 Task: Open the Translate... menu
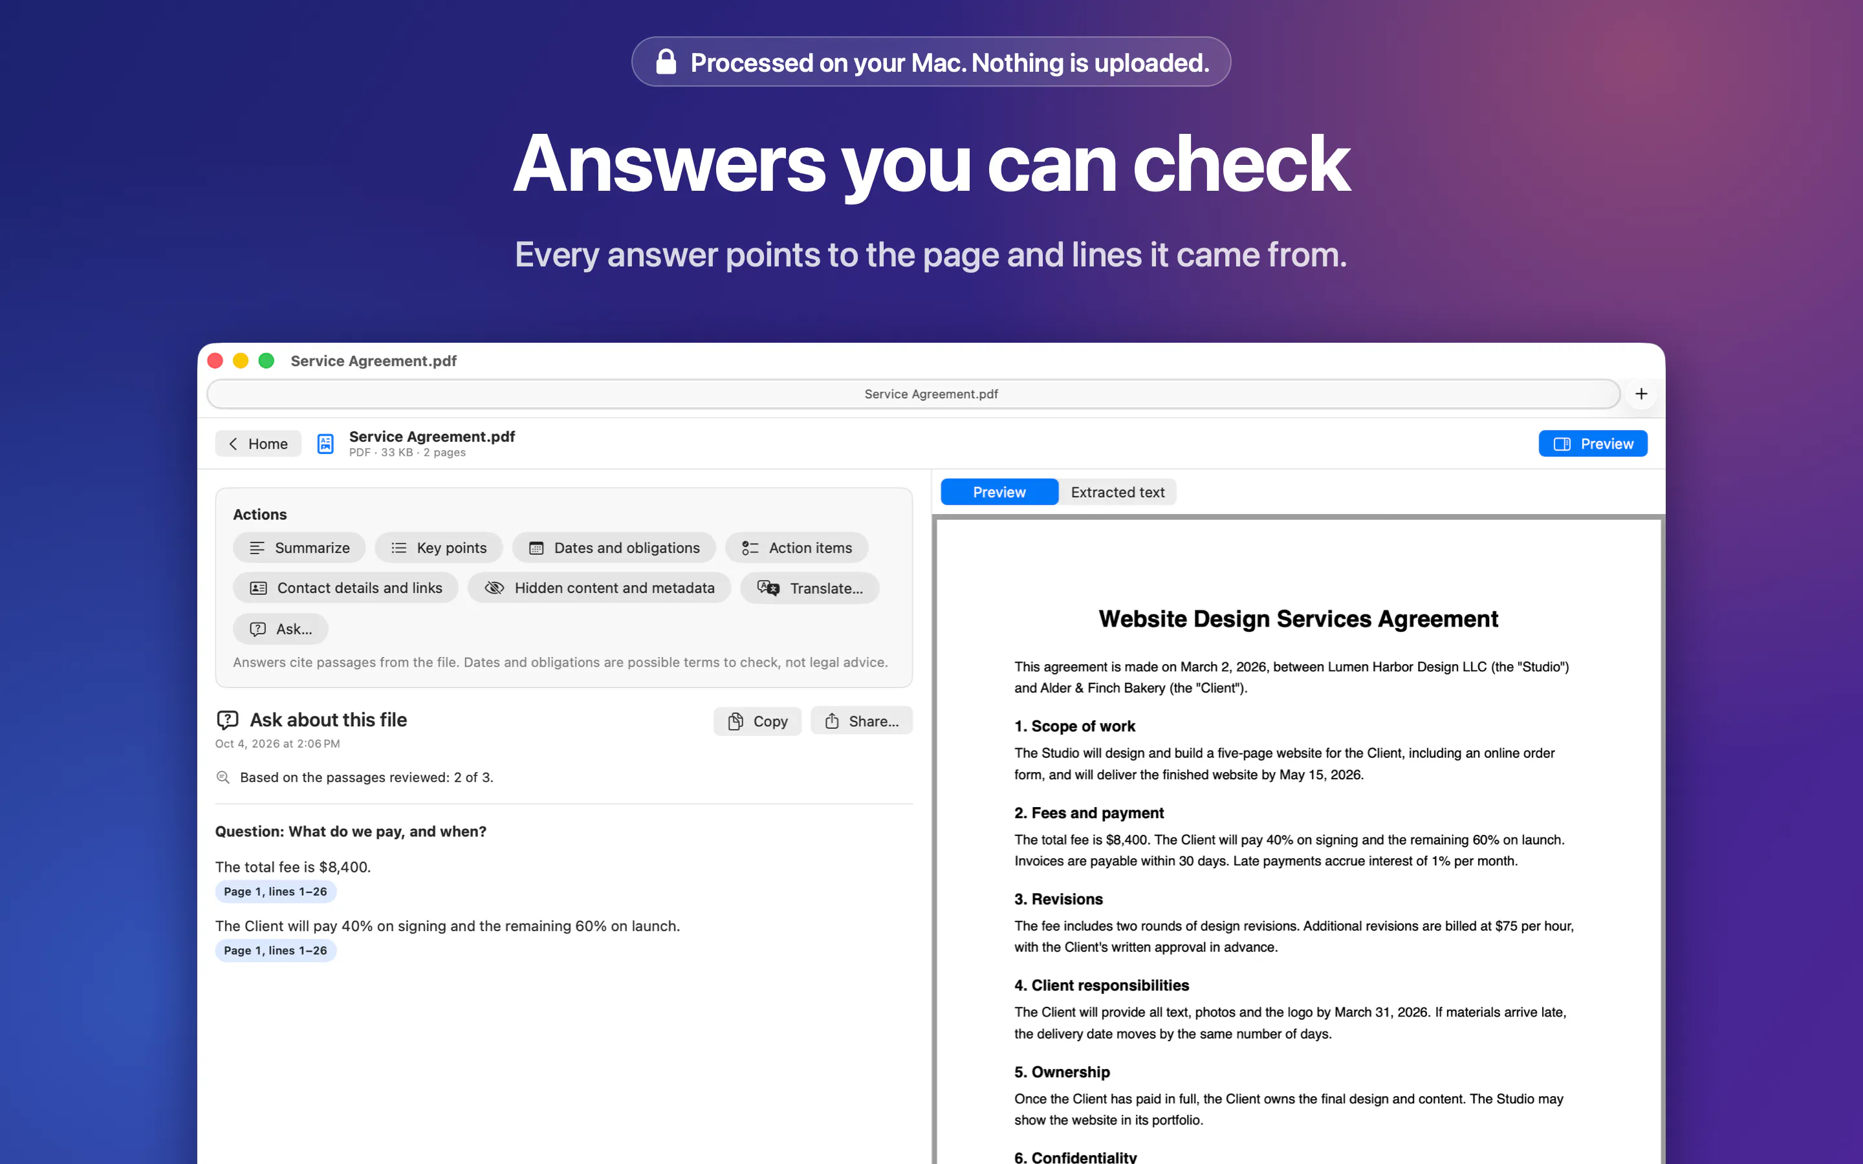coord(810,588)
